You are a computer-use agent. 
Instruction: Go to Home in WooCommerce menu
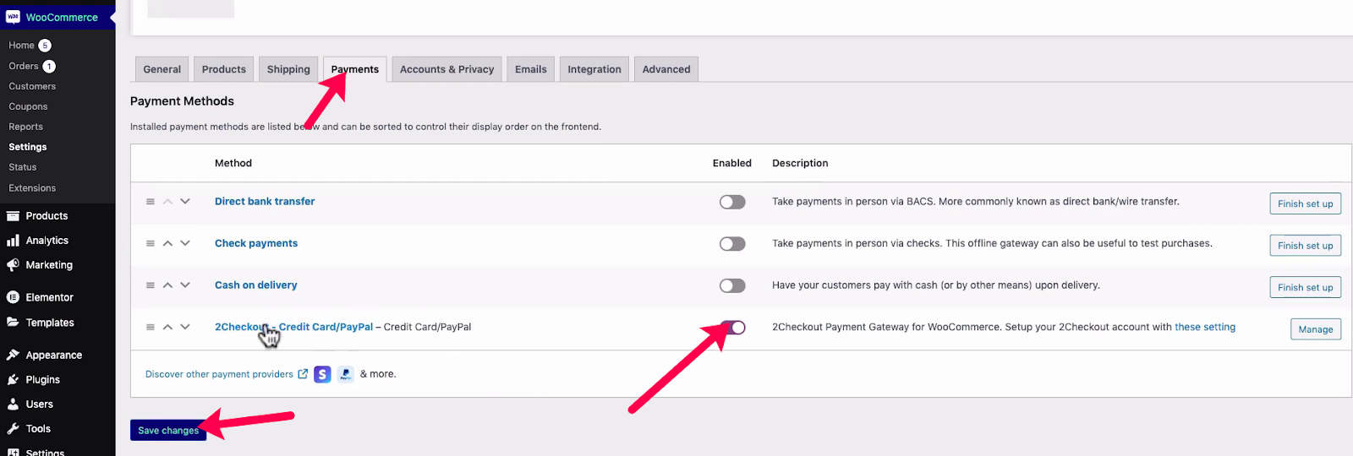21,46
